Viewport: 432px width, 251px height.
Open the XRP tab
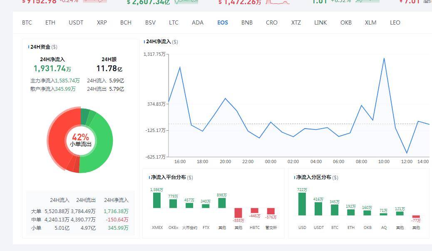coord(102,22)
